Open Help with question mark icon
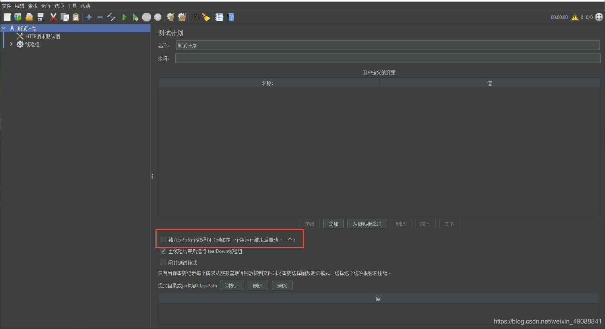The image size is (605, 329). point(231,17)
